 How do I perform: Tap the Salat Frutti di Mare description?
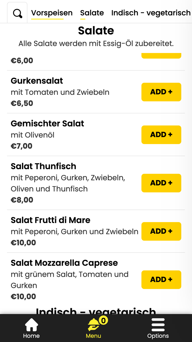tap(75, 231)
